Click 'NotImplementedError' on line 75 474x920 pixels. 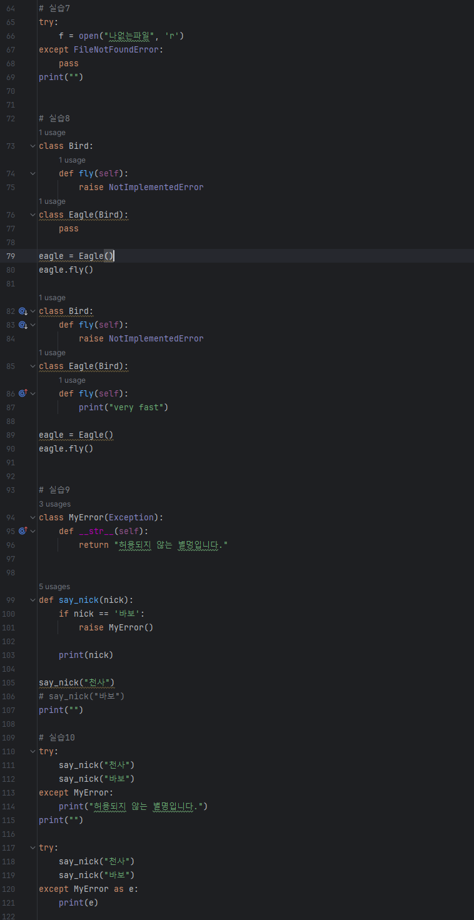tap(156, 187)
